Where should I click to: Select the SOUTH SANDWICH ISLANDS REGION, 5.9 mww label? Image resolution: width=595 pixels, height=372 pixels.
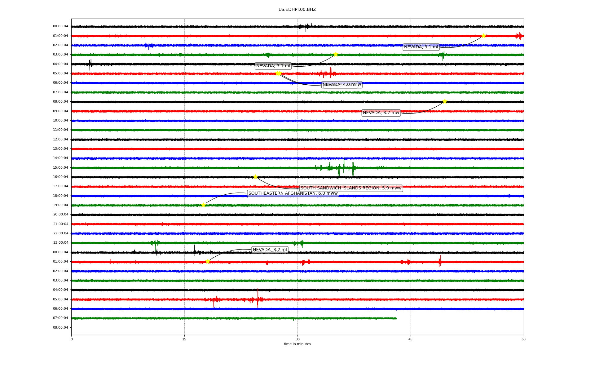click(351, 188)
